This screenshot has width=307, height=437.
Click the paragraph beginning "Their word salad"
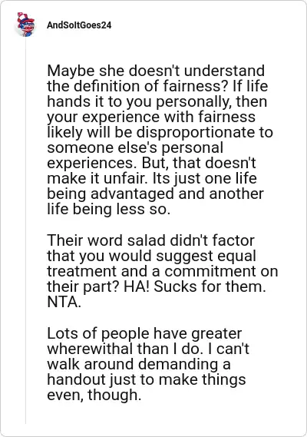[163, 270]
